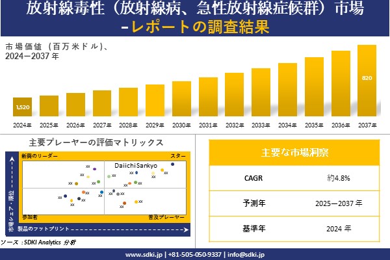Click the 新興のリーダー quadrant label
390x260 pixels.
click(x=40, y=157)
